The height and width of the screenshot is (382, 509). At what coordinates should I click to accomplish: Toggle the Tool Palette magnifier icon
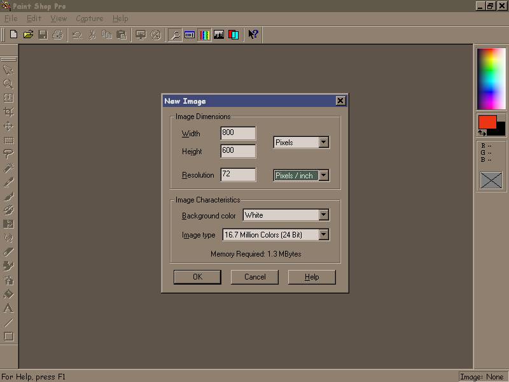[176, 34]
